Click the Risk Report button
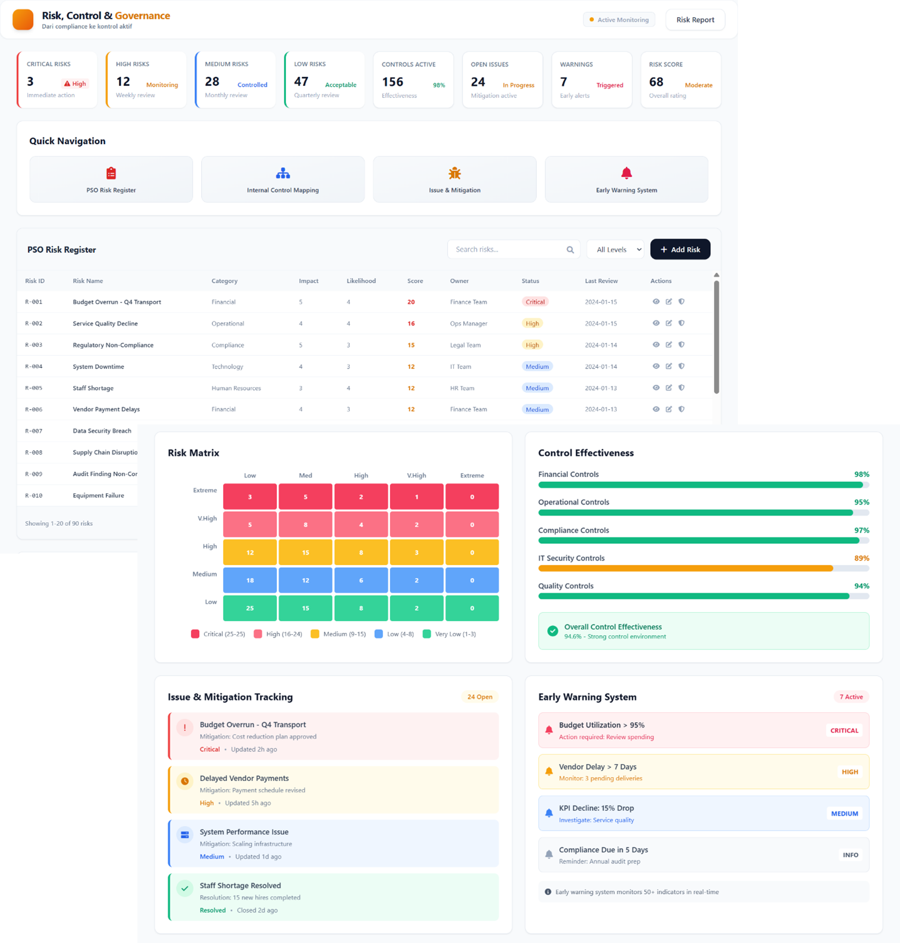The height and width of the screenshot is (943, 900). click(695, 20)
